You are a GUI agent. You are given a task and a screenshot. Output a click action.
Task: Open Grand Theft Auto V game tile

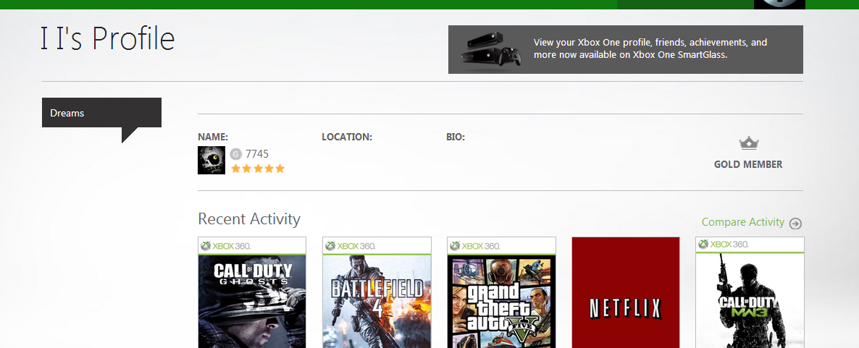(x=501, y=293)
